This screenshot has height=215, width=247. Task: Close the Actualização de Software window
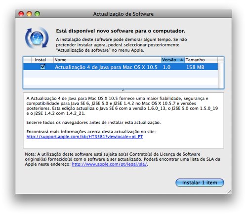(x=21, y=14)
